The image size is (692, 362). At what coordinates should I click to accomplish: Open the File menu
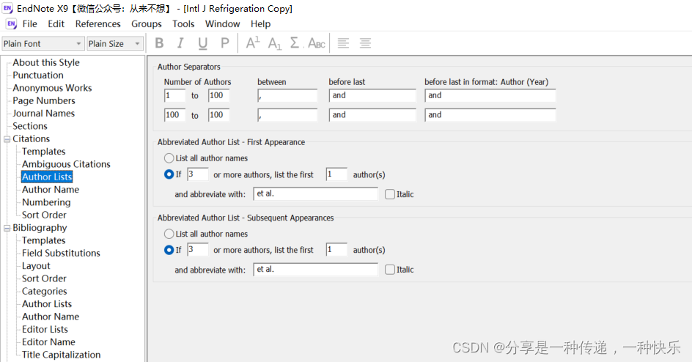click(x=30, y=23)
